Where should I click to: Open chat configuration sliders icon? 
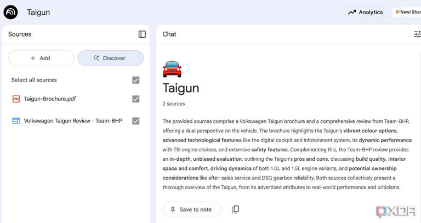[x=417, y=34]
